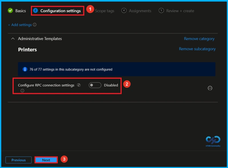This screenshot has width=228, height=168.
Task: Click the Previous button
Action: pyautogui.click(x=19, y=160)
